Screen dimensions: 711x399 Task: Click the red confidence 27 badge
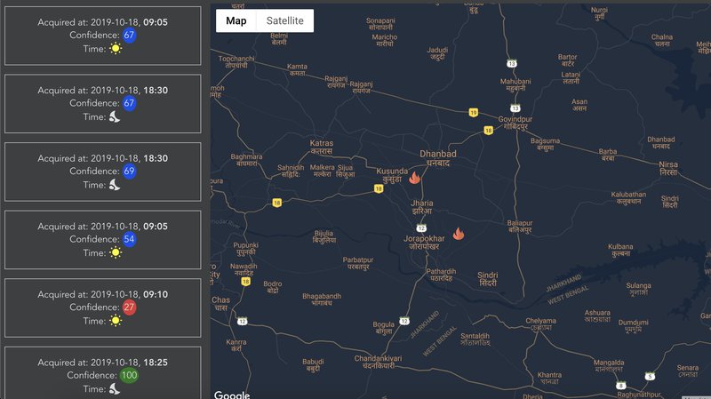click(130, 307)
